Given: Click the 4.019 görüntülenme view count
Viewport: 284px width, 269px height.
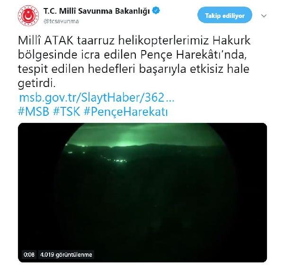Looking at the screenshot, I should pyautogui.click(x=66, y=254).
